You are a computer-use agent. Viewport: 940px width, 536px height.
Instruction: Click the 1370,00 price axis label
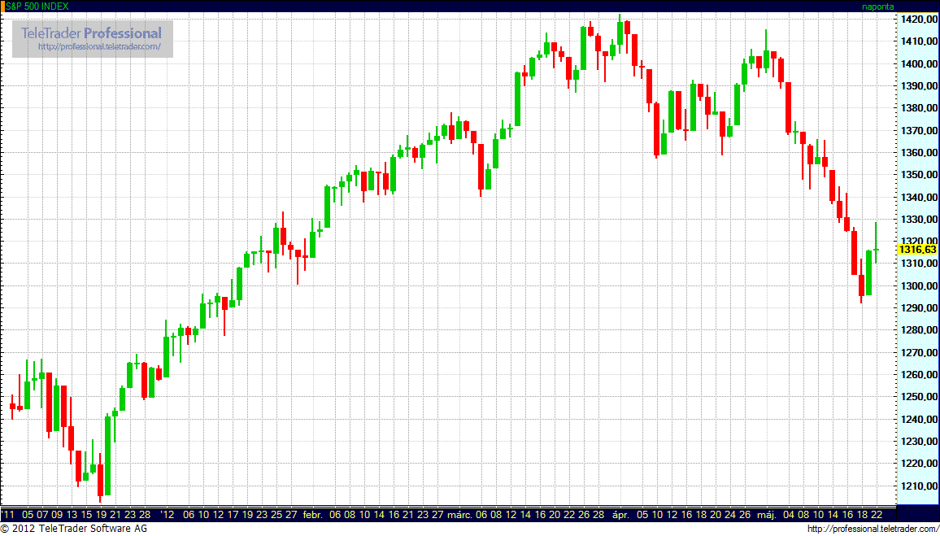click(919, 130)
